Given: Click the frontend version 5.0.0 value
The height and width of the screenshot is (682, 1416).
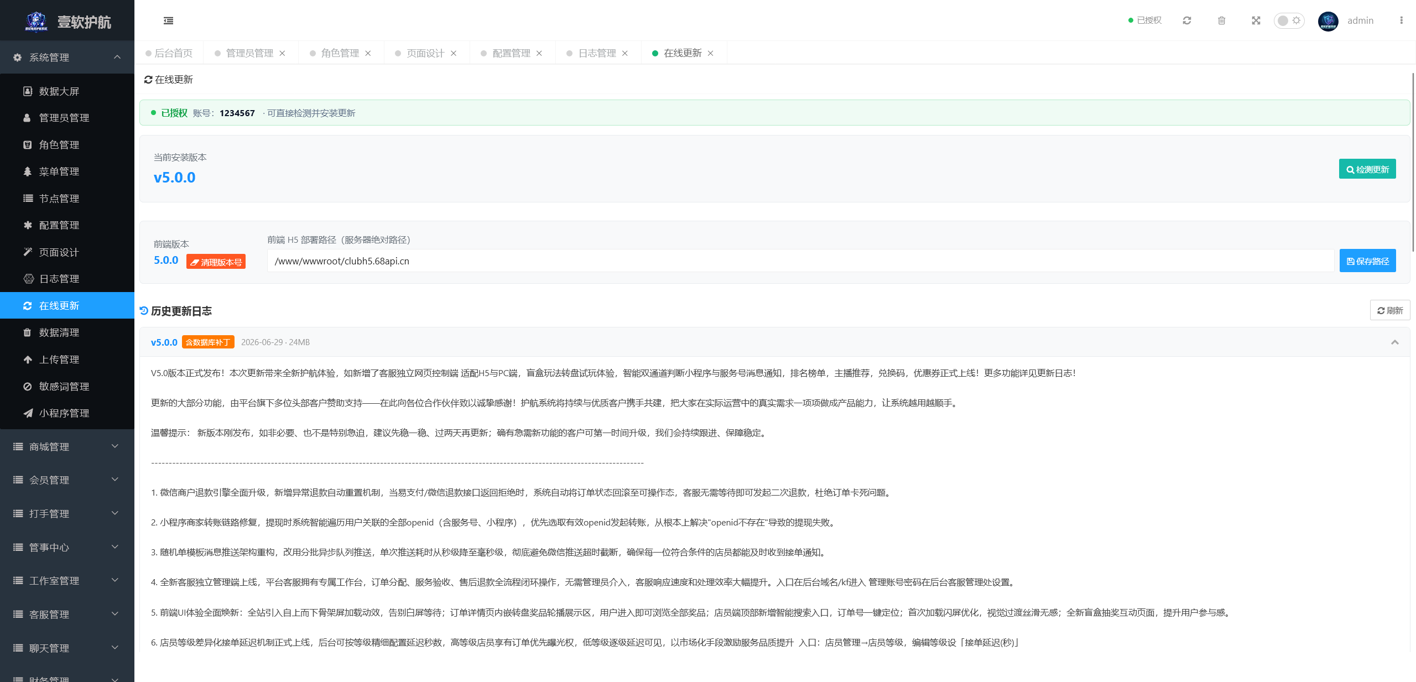Looking at the screenshot, I should 166,261.
